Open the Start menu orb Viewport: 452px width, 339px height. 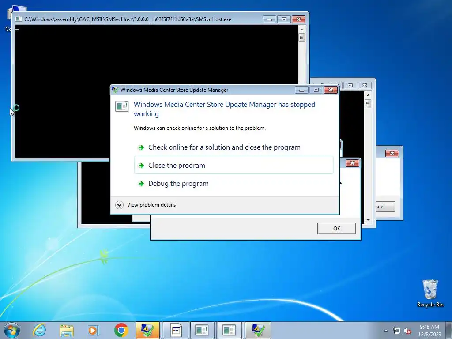click(12, 330)
